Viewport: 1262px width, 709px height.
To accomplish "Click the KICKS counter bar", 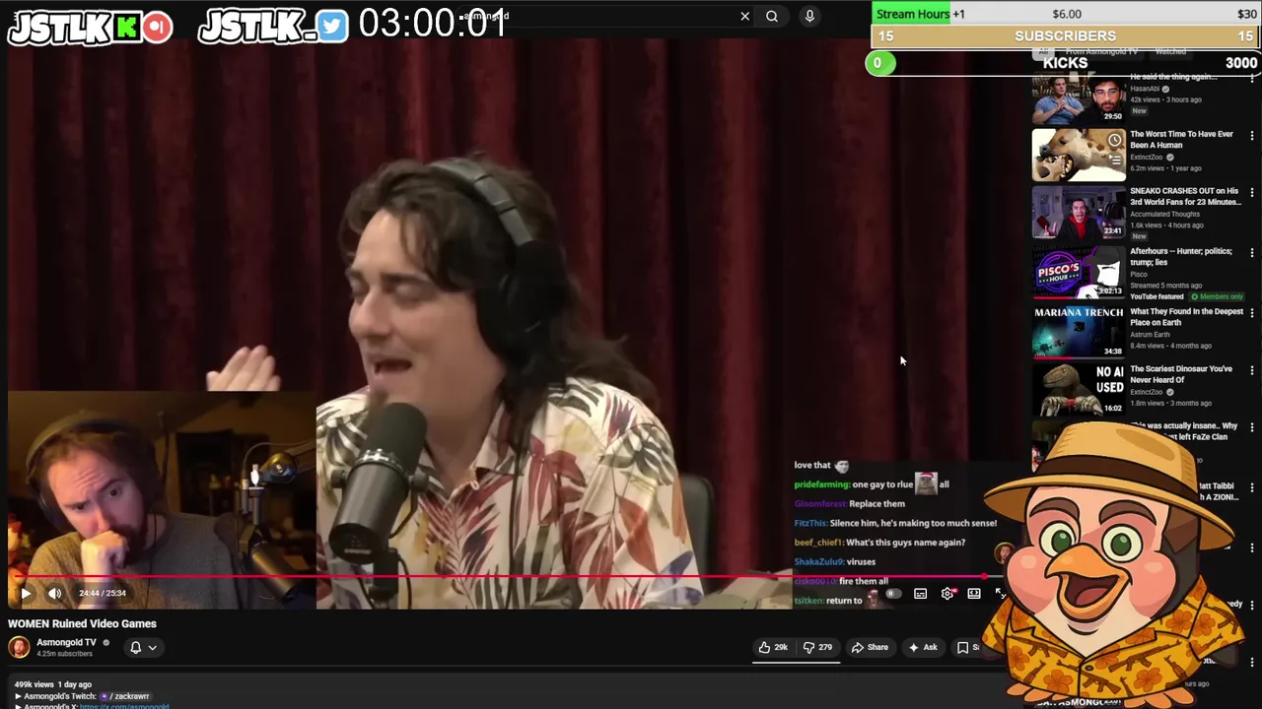I will [x=1065, y=63].
